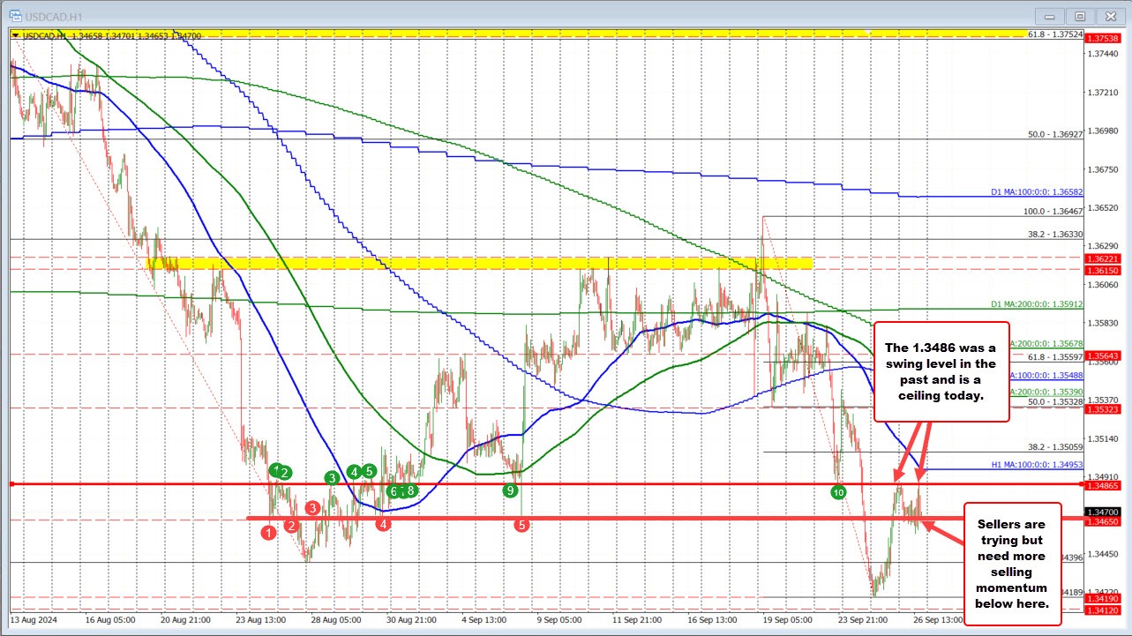This screenshot has width=1132, height=636.
Task: Select red circle marker 1 at the August low
Action: (x=269, y=533)
